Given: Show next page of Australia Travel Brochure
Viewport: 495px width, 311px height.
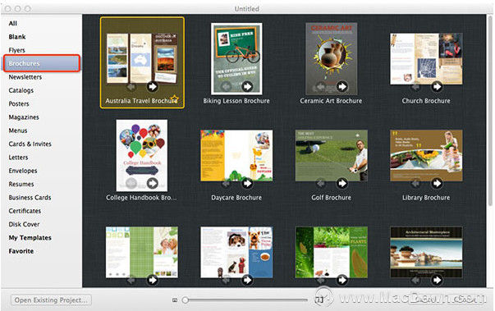Looking at the screenshot, I should coord(153,86).
